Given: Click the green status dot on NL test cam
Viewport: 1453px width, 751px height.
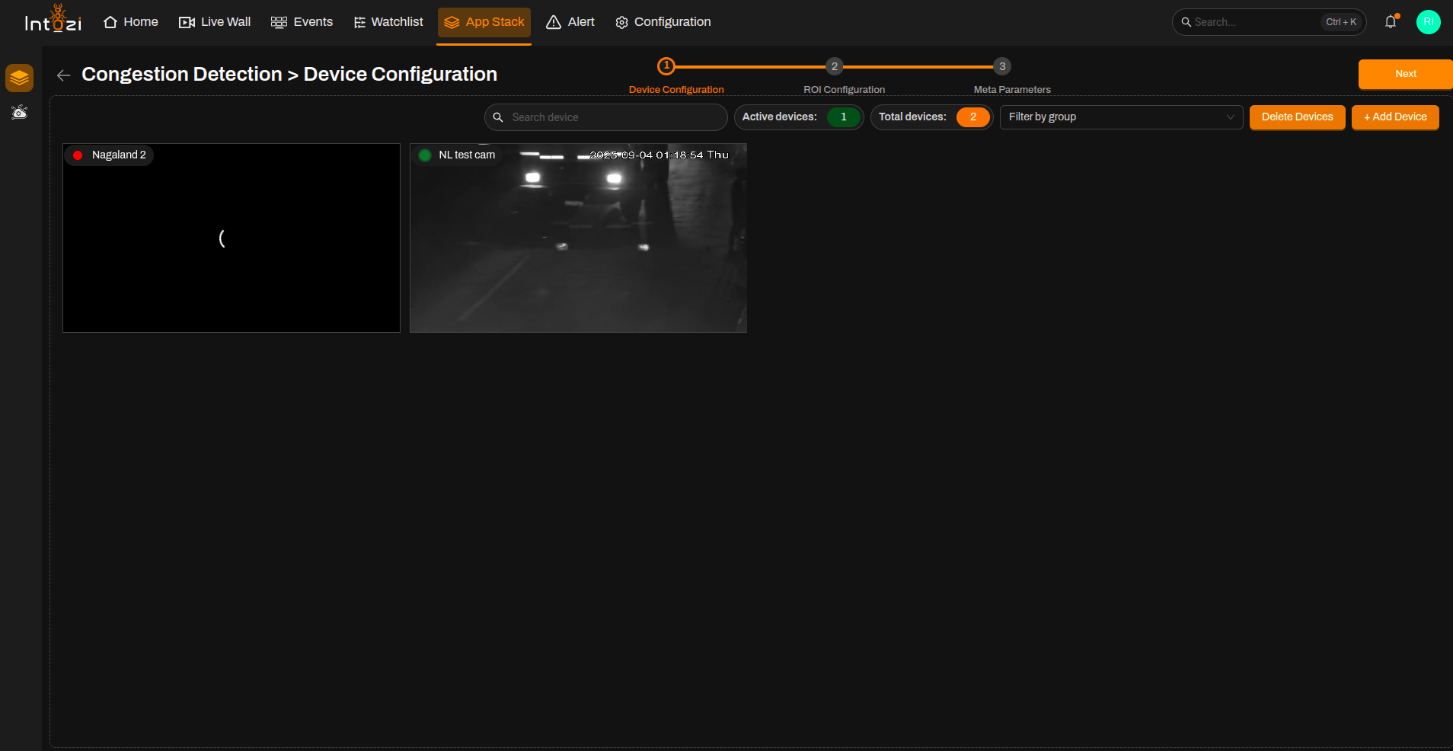Looking at the screenshot, I should pos(425,155).
